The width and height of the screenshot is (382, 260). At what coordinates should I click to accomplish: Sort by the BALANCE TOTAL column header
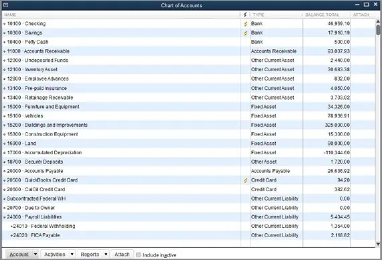tap(322, 15)
